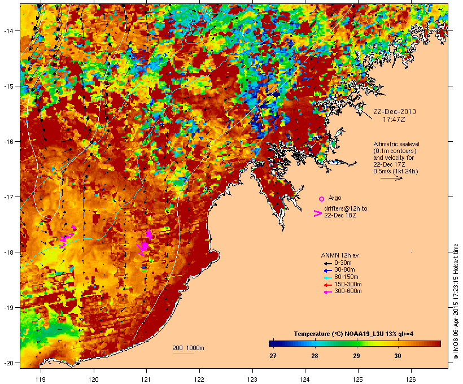Click the 30 value on temperature scale

pyautogui.click(x=398, y=356)
